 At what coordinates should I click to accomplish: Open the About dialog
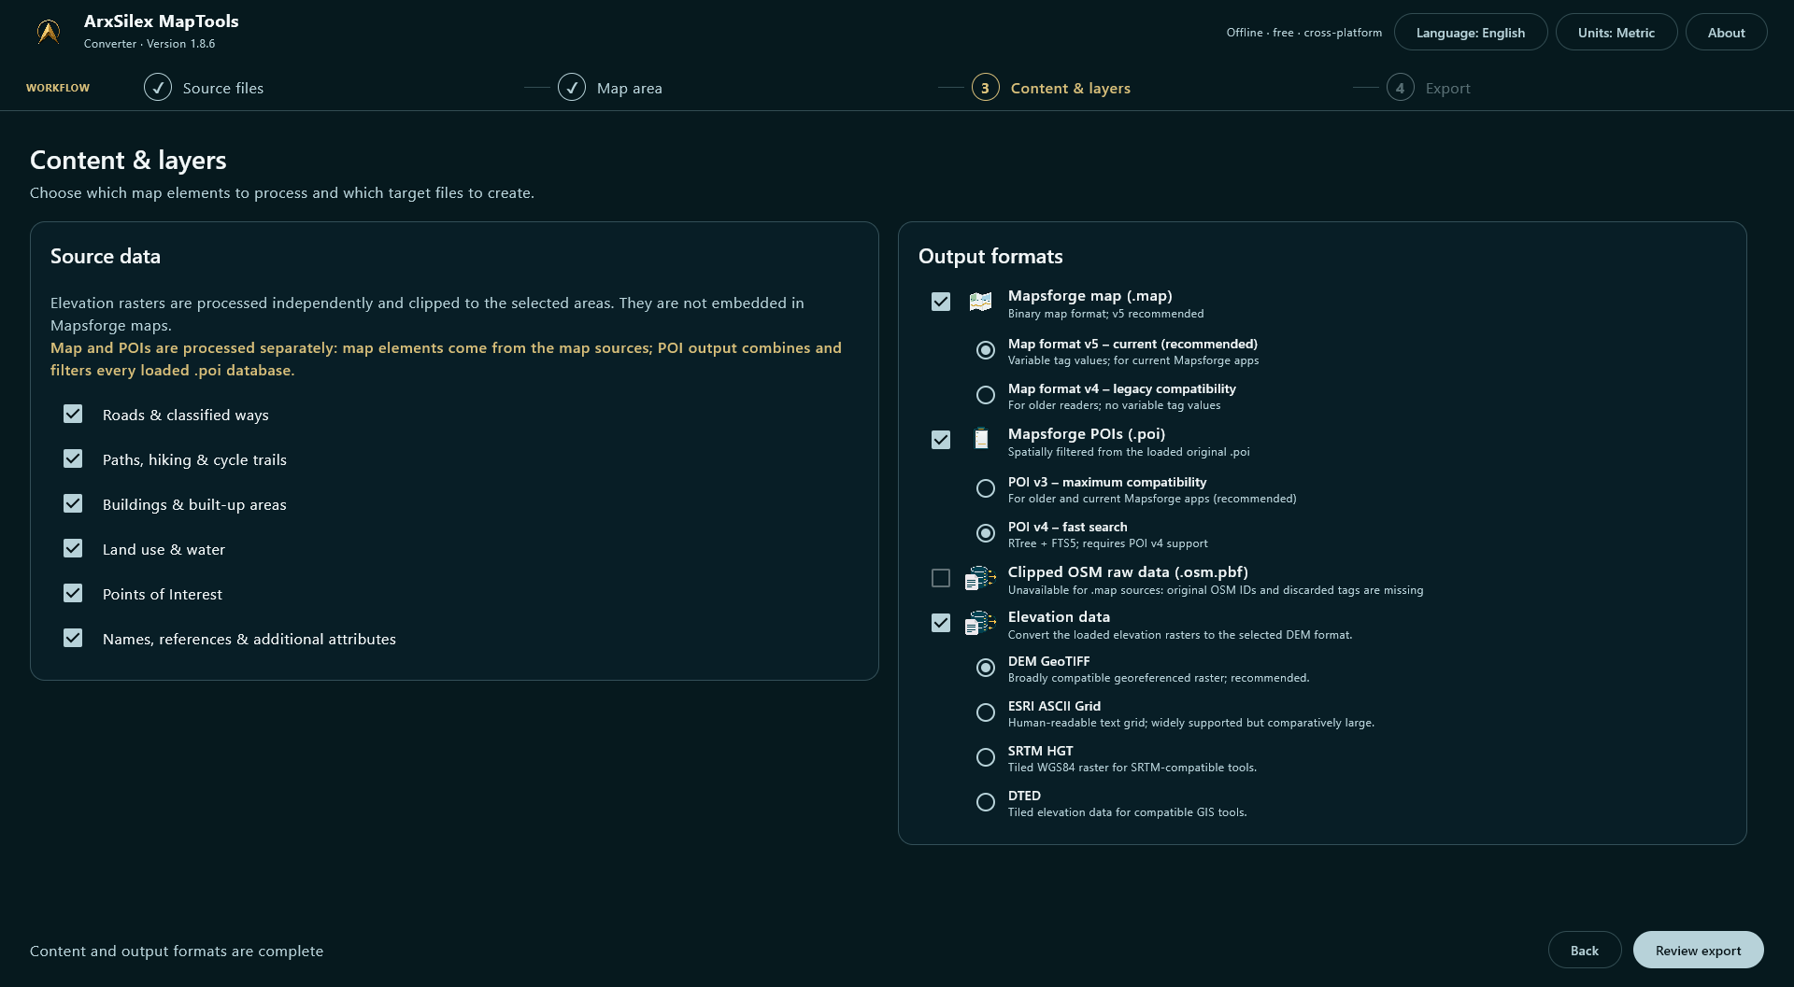pos(1726,33)
